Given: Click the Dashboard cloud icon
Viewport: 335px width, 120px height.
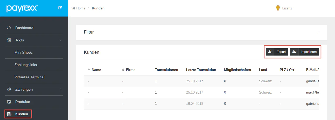Looking at the screenshot, I should click(9, 28).
